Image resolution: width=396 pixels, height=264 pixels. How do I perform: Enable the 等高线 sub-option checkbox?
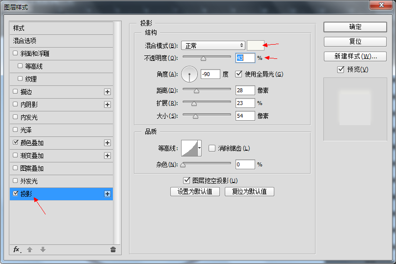20,66
